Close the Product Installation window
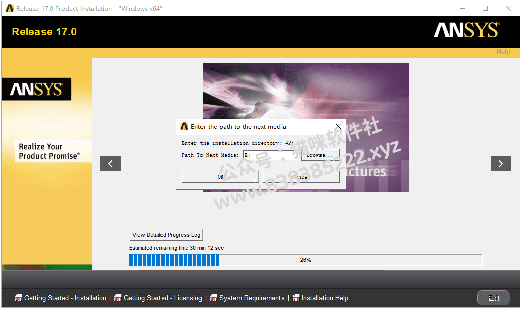This screenshot has height=309, width=522. click(508, 8)
